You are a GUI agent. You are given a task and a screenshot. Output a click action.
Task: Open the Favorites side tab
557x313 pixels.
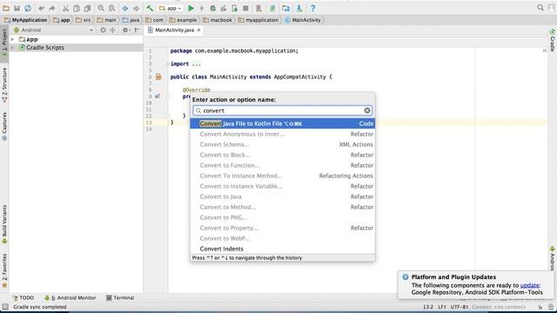point(4,270)
